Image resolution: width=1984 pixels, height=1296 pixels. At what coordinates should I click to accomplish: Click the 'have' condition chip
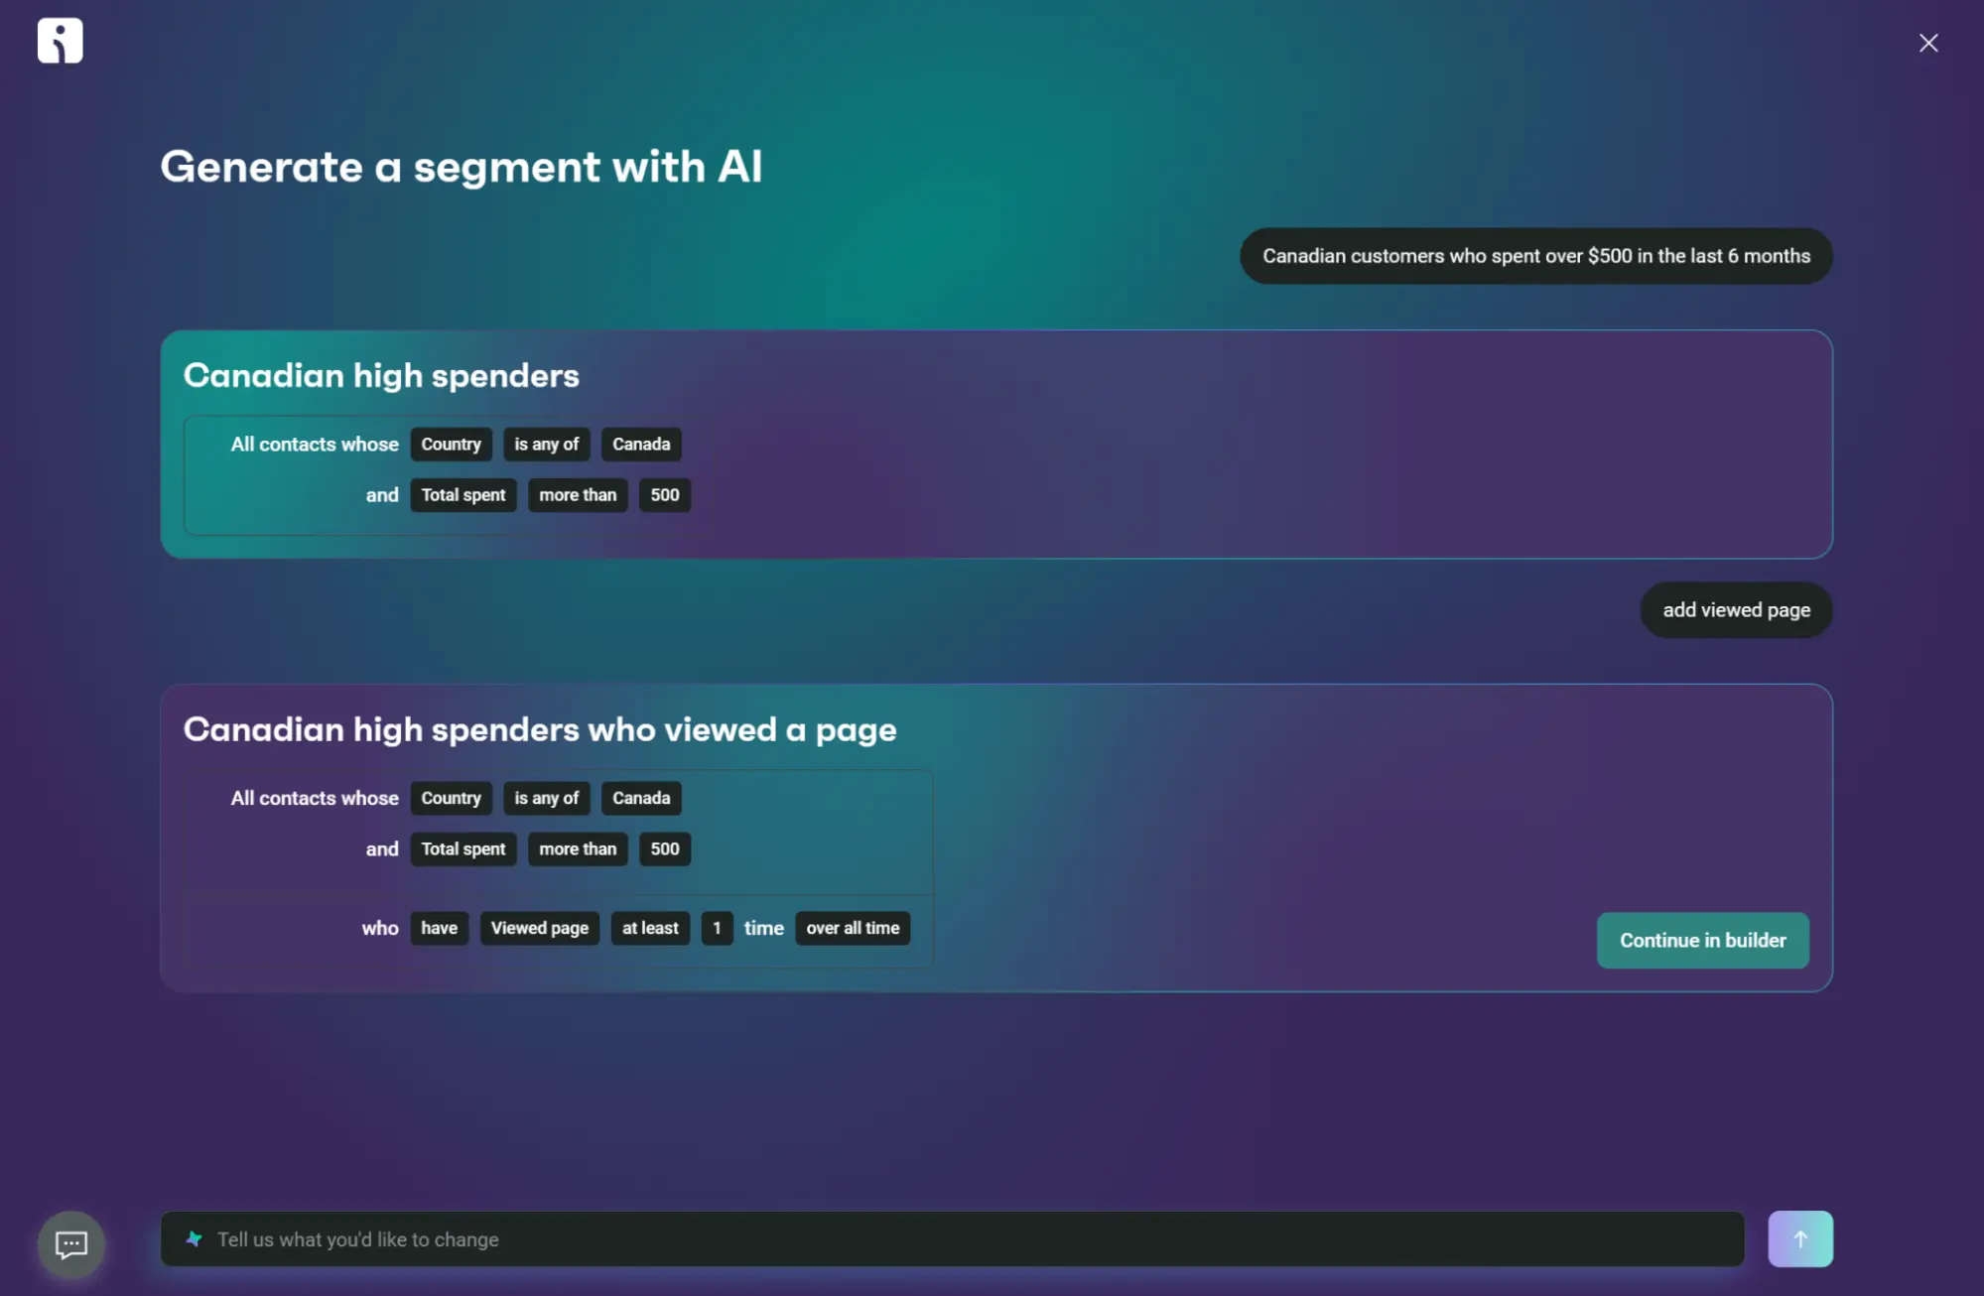[x=439, y=928]
